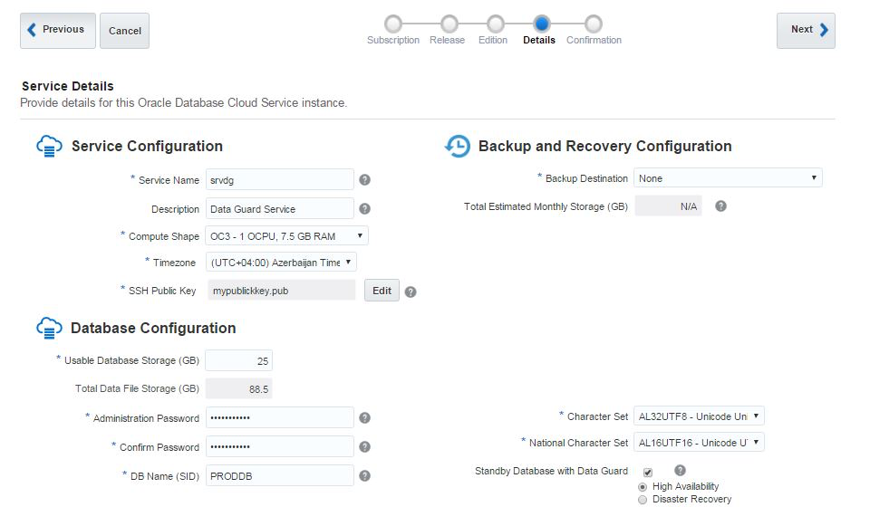Viewport: 870px width, 526px height.
Task: Click help icon beside Description field
Action: click(364, 209)
